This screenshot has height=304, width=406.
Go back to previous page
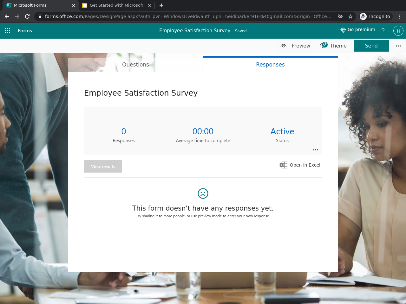point(7,16)
